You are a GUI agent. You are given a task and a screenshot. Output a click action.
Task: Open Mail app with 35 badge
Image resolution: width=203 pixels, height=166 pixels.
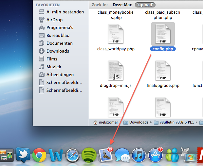[x=105, y=155]
